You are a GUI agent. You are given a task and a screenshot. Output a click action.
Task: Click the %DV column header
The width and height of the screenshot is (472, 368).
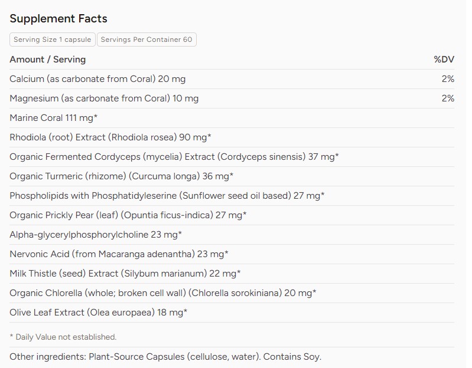click(444, 60)
